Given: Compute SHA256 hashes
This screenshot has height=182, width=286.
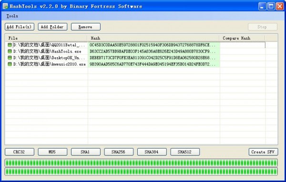Looking at the screenshot, I should (119, 152).
